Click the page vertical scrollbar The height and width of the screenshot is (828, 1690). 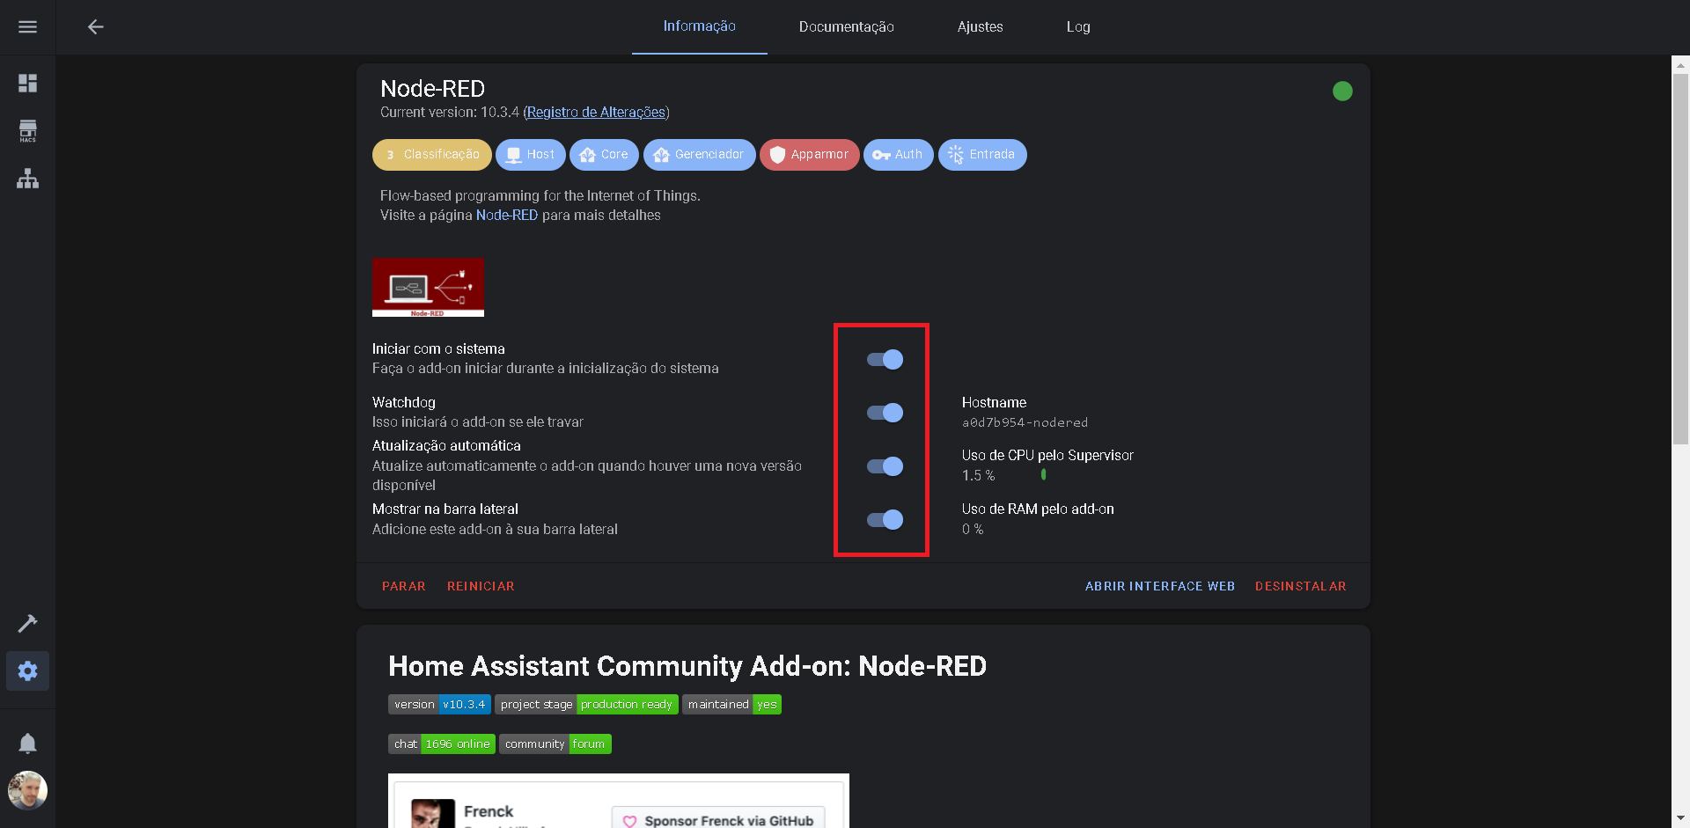click(x=1680, y=260)
